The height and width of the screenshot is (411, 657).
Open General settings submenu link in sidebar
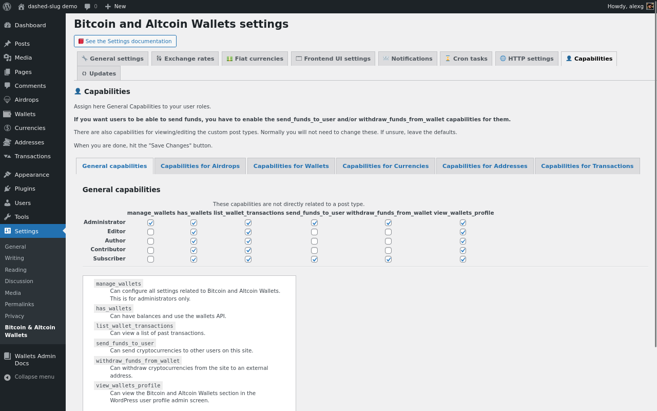15,247
